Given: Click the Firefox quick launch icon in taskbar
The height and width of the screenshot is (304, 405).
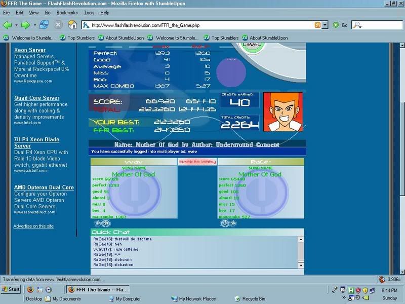Looking at the screenshot, I should click(30, 290).
